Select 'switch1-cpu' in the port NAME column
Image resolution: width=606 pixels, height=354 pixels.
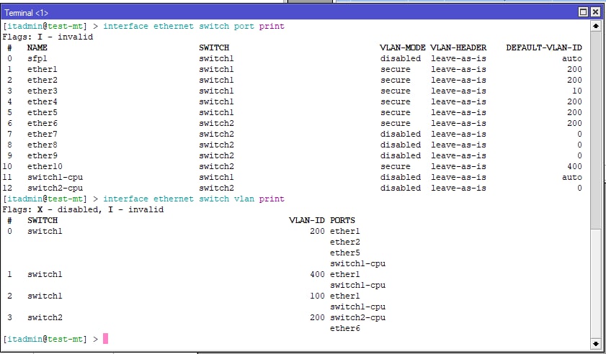click(55, 178)
